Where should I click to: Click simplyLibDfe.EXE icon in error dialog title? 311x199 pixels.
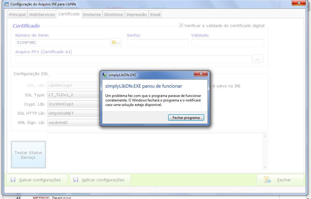pos(105,75)
